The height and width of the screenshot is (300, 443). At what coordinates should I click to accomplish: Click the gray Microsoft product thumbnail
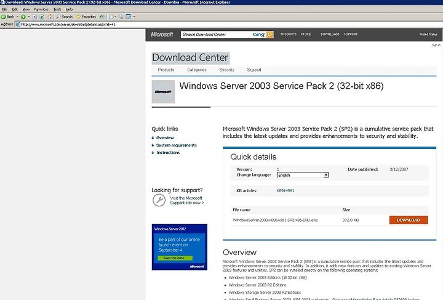coord(163,92)
